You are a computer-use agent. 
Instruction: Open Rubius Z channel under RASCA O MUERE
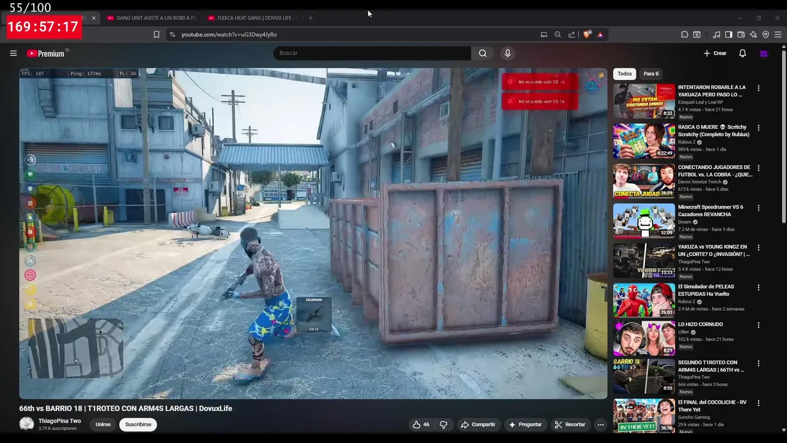pos(687,142)
